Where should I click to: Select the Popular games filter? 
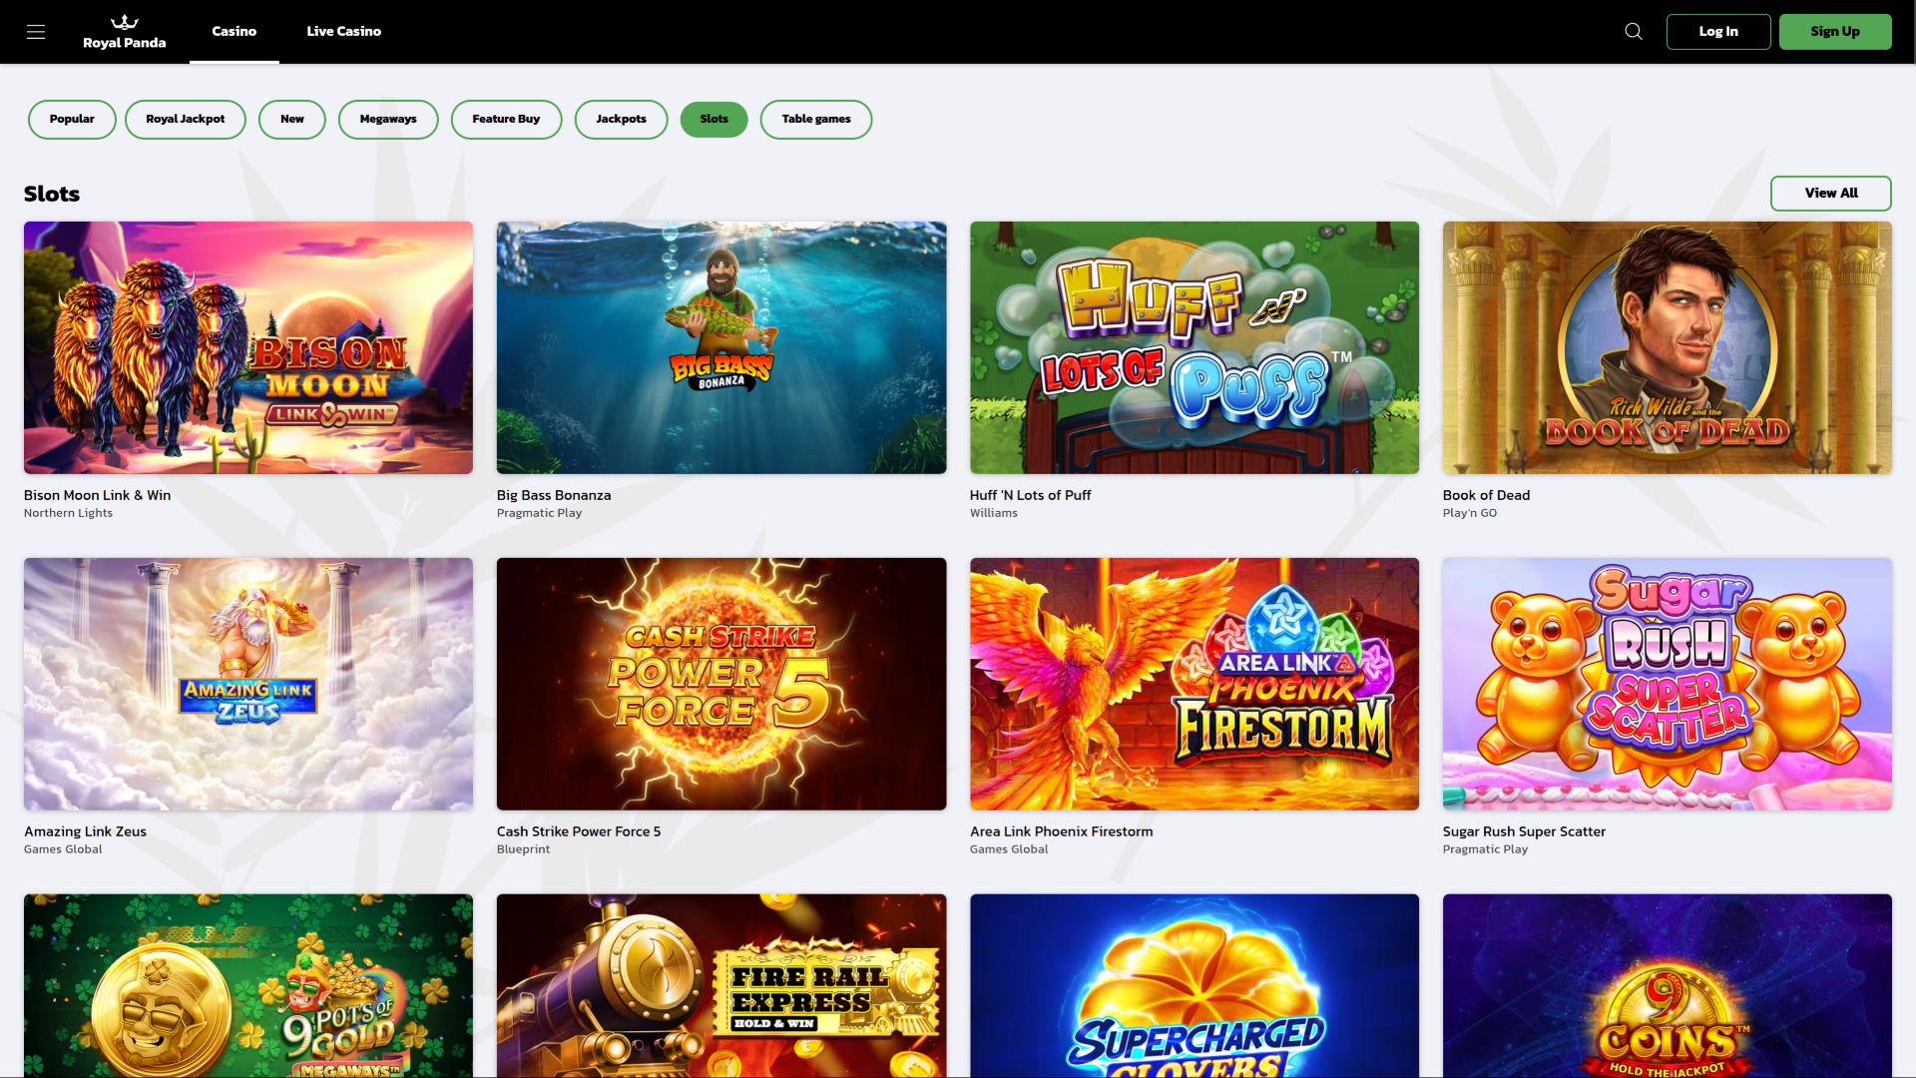click(x=71, y=119)
